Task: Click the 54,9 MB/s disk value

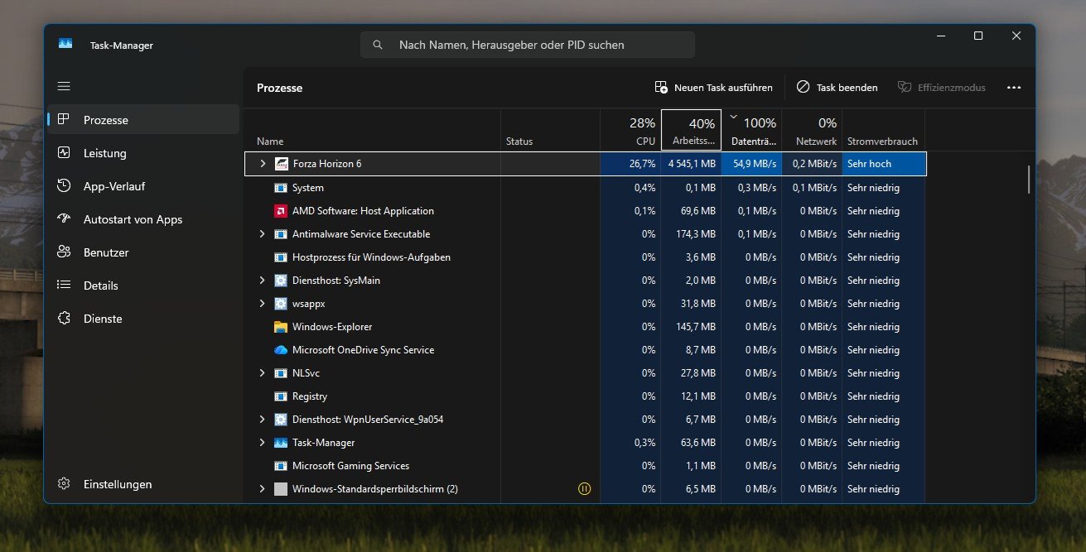Action: (x=752, y=164)
